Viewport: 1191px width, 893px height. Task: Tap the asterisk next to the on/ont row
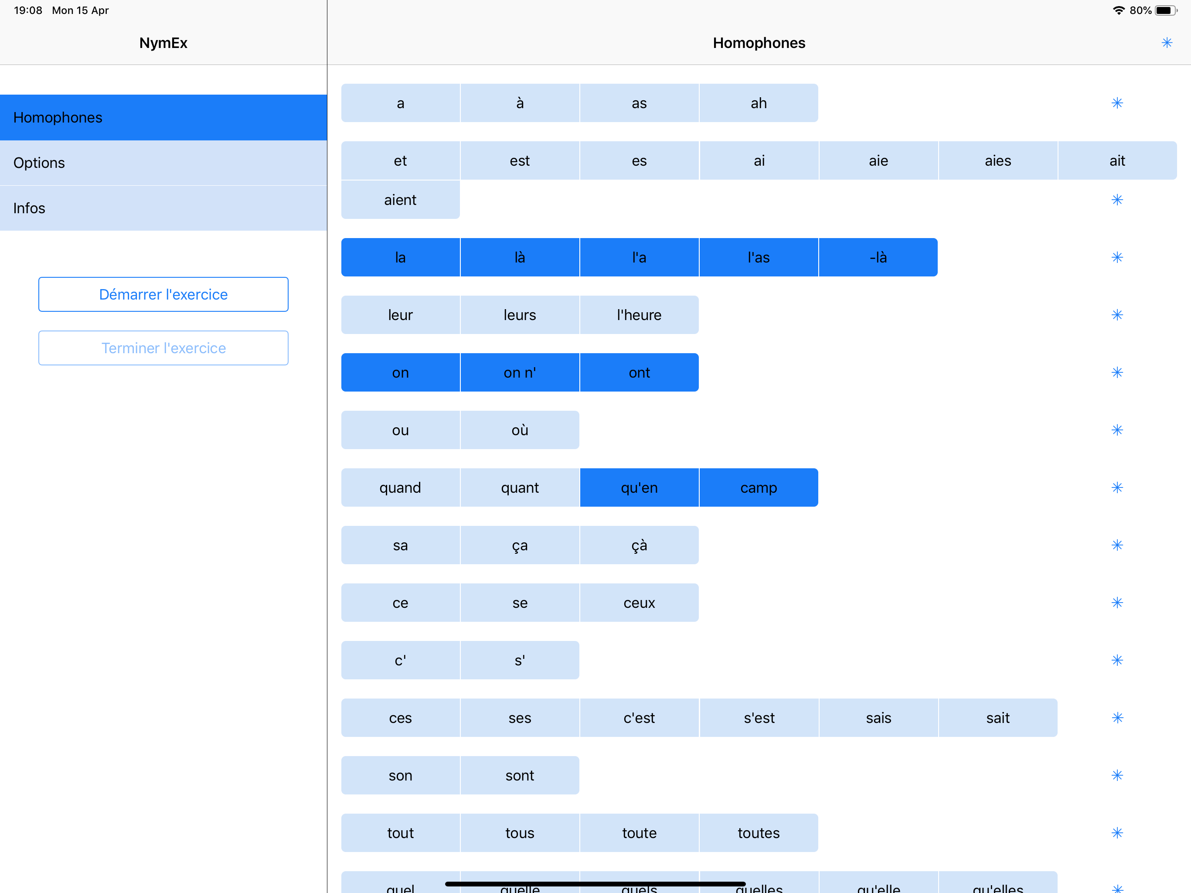coord(1117,373)
